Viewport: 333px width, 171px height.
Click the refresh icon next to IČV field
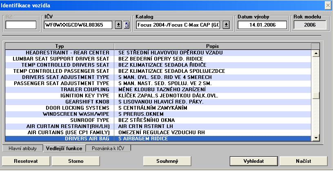point(126,25)
